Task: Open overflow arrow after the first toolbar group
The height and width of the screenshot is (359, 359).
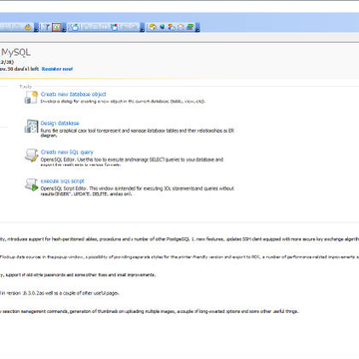Action: 36,28
